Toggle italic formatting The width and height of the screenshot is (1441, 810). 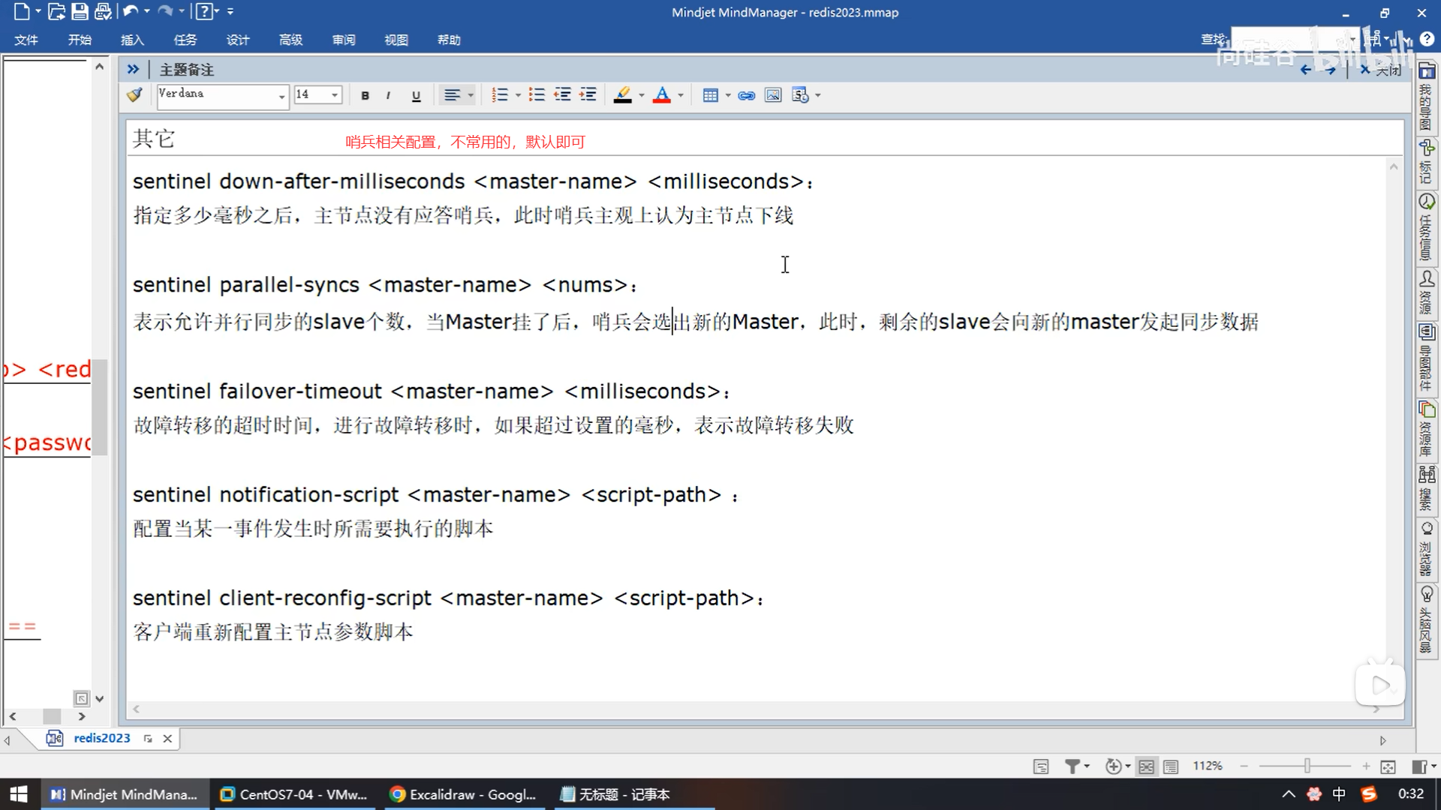[x=388, y=95]
